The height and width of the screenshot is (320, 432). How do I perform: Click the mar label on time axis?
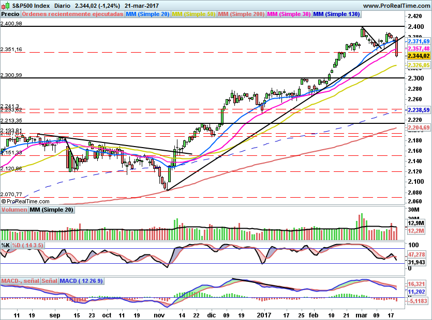(x=362, y=315)
